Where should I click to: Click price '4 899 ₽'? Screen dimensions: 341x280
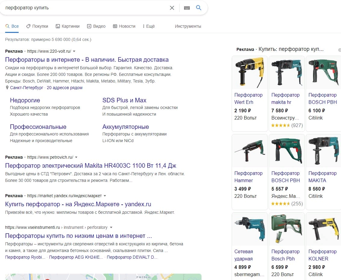[242, 267]
